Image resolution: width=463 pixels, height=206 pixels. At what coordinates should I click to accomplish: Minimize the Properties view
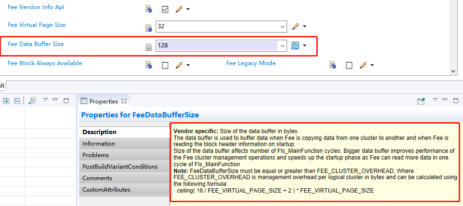445,100
